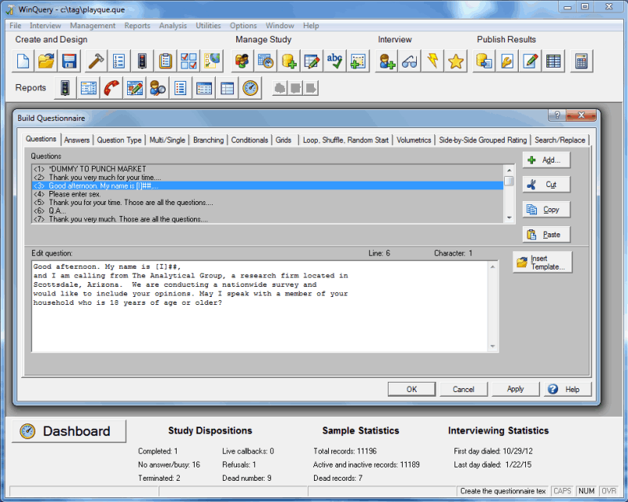Open the Management menu
This screenshot has width=628, height=502.
point(93,26)
